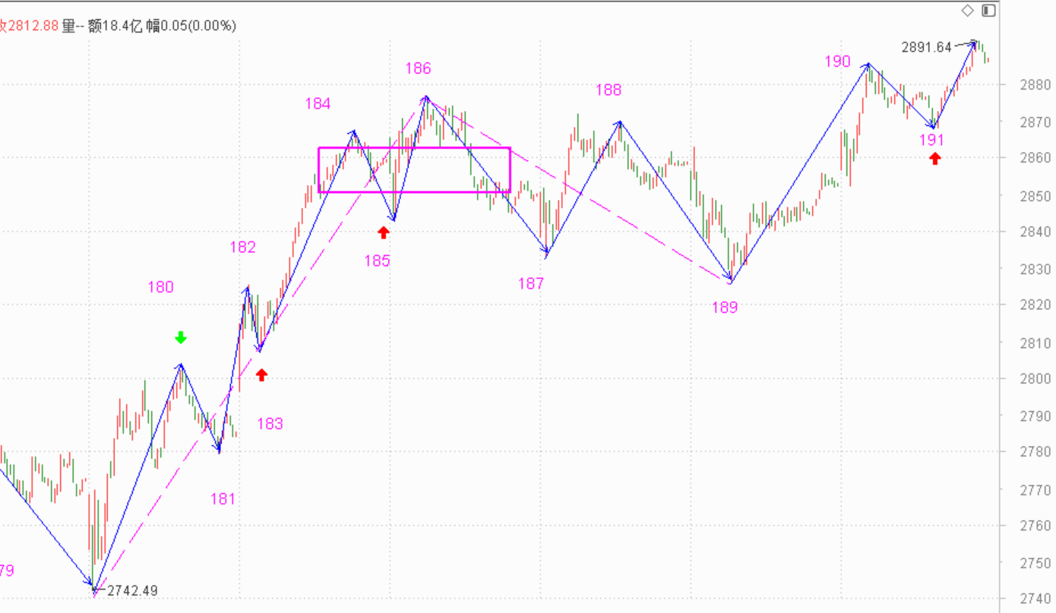Viewport: 1056px width, 613px height.
Task: Click the 2860 price axis label
Action: tap(1035, 158)
